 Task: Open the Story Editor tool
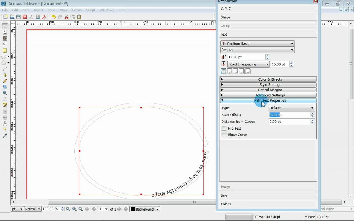point(5,105)
